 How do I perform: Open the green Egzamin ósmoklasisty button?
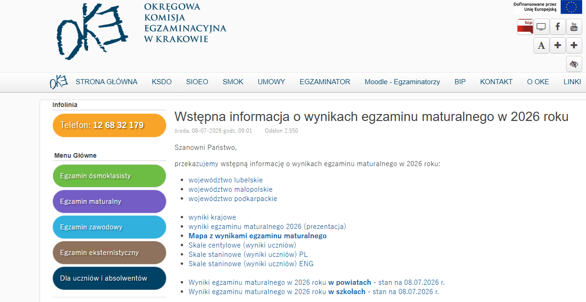pyautogui.click(x=109, y=176)
